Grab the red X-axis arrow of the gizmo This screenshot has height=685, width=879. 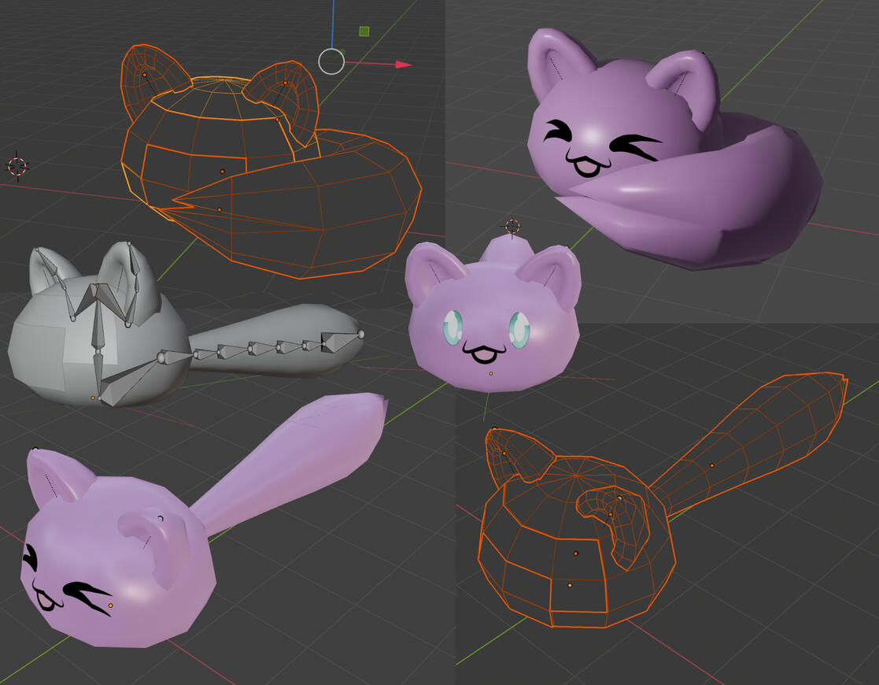[x=403, y=65]
